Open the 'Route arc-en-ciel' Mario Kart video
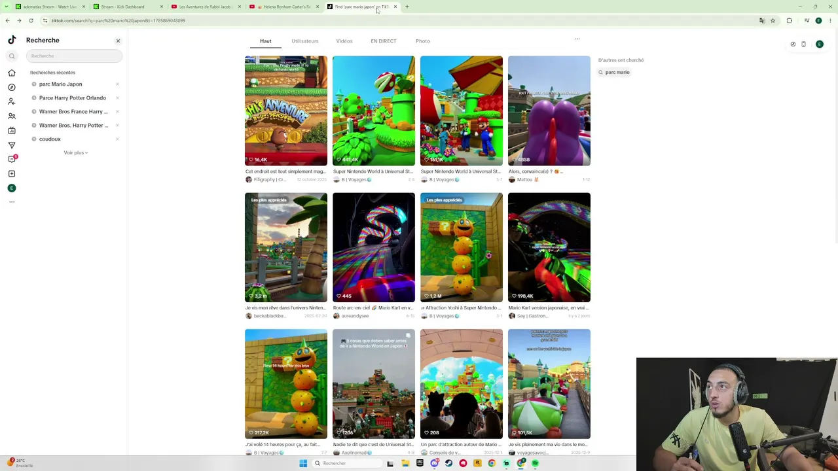This screenshot has width=838, height=471. click(374, 247)
